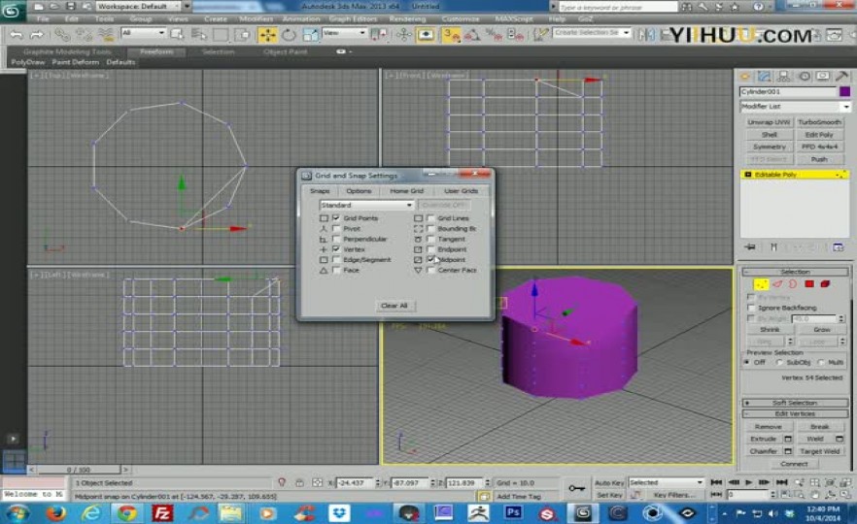
Task: Toggle the Midpoint snap checkbox
Action: pyautogui.click(x=430, y=260)
